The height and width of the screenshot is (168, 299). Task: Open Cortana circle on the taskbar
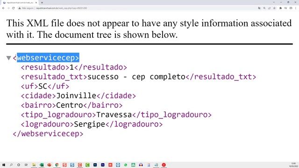point(19,165)
